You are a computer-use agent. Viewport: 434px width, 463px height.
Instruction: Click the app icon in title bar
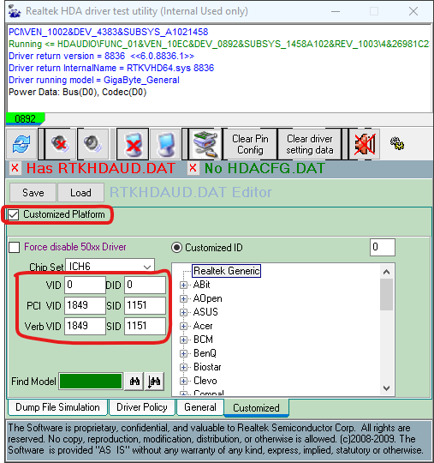click(x=15, y=11)
